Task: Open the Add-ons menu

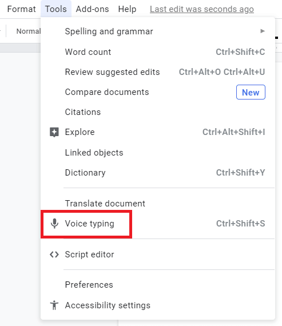Action: [x=92, y=9]
